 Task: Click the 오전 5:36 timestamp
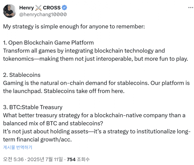[x=13, y=159]
